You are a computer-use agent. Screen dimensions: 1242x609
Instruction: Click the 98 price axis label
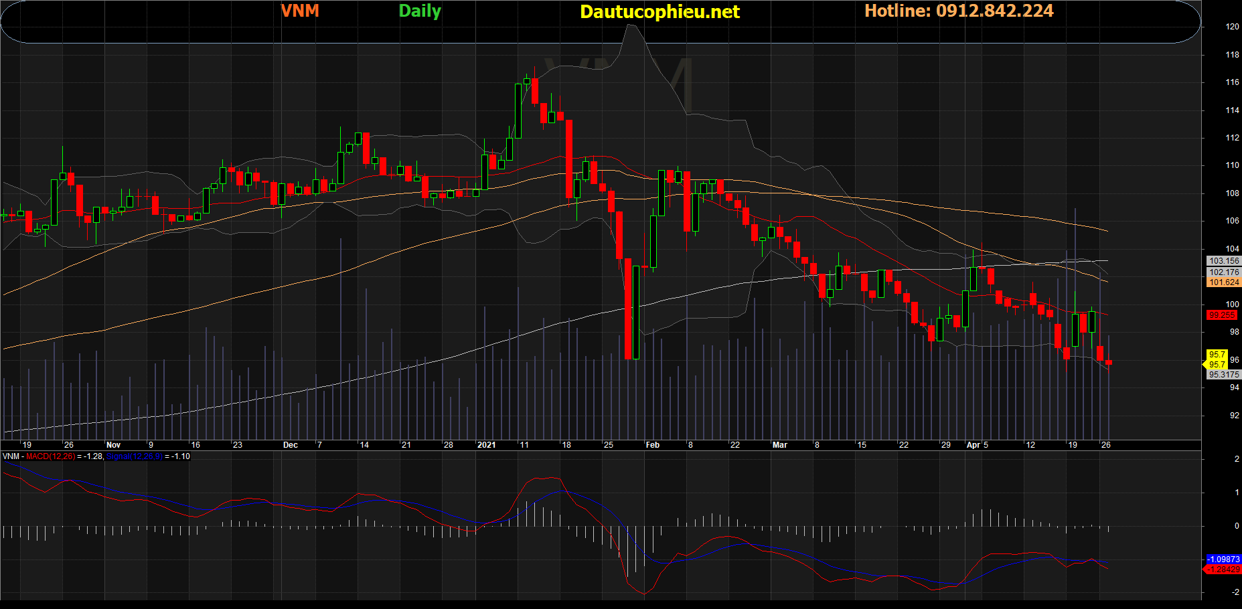(x=1234, y=332)
